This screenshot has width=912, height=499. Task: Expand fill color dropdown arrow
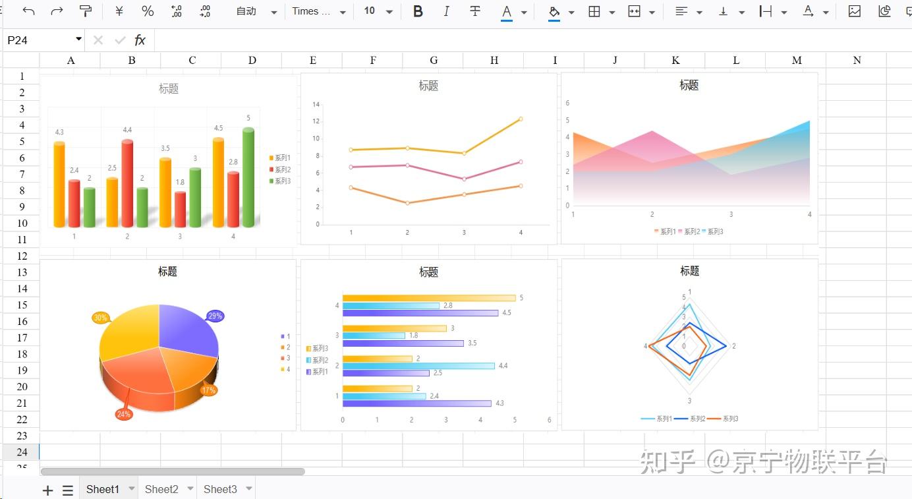[571, 13]
